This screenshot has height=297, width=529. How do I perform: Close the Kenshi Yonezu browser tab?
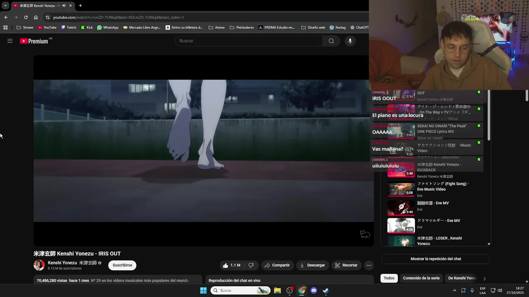pos(70,6)
